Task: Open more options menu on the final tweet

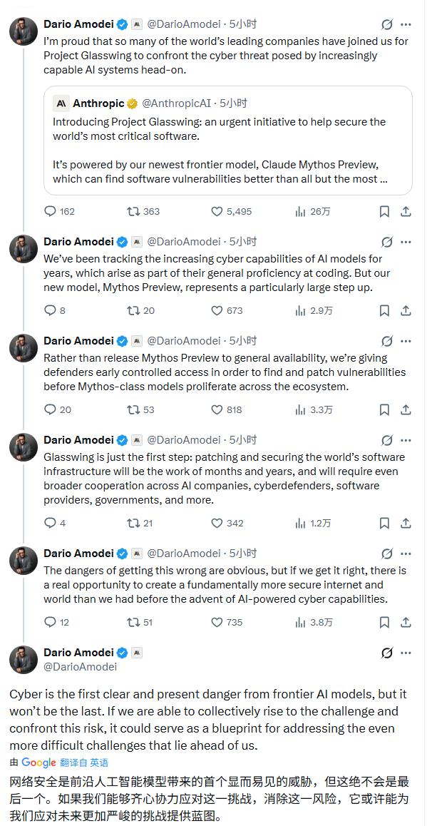Action: point(406,653)
